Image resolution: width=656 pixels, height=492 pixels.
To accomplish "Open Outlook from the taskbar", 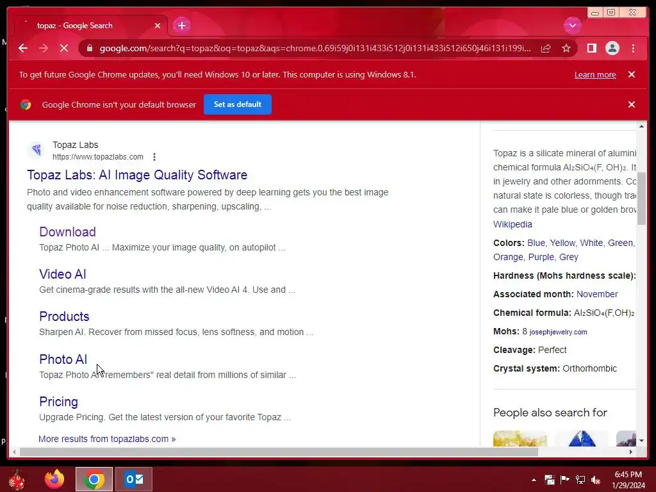I will coord(134,479).
